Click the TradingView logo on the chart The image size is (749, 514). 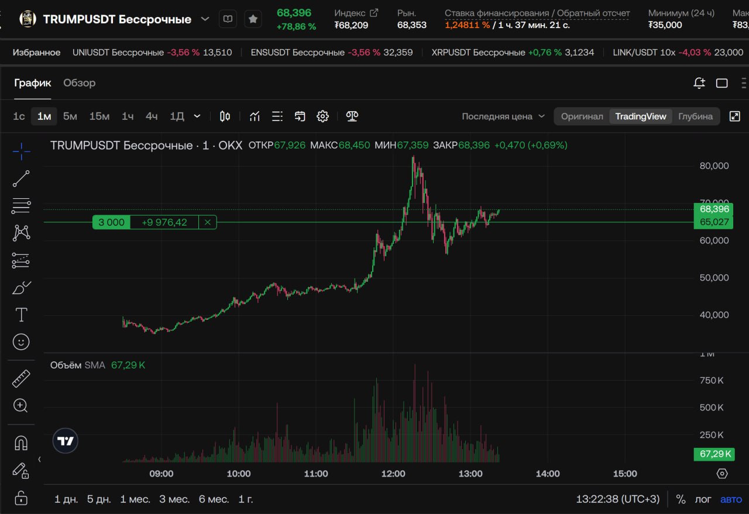[x=66, y=441]
